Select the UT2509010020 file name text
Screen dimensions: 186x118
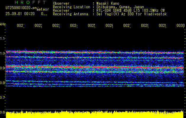(21, 8)
